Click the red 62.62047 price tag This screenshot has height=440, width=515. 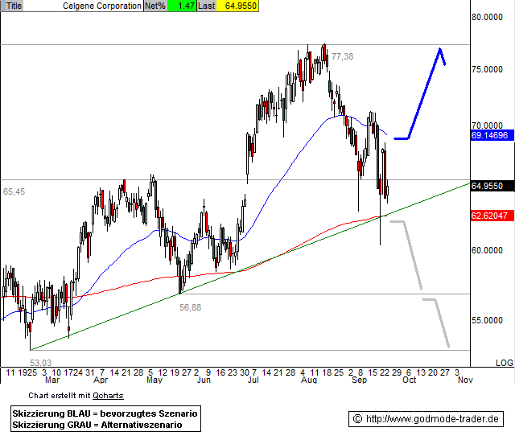(x=491, y=216)
